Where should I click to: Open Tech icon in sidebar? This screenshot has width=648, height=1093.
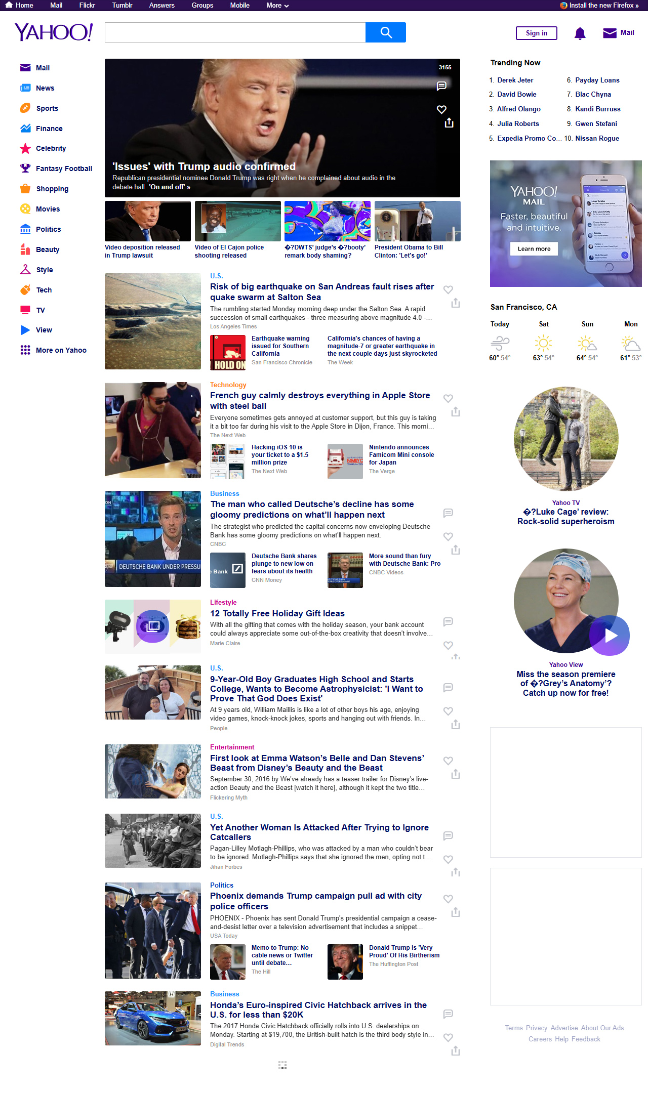pyautogui.click(x=25, y=290)
